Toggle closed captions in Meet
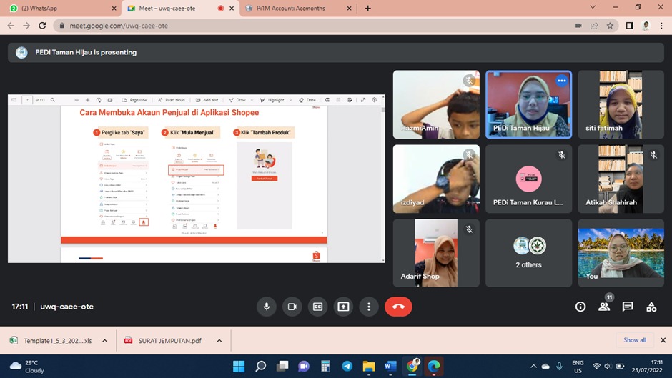Screen dimensions: 672x378 pos(317,307)
